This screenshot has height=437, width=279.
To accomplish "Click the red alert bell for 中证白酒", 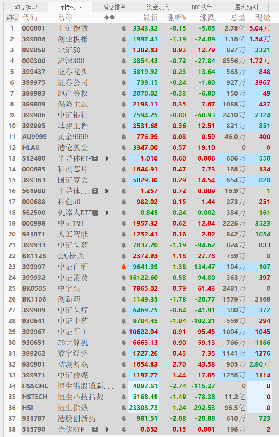I will [124, 267].
